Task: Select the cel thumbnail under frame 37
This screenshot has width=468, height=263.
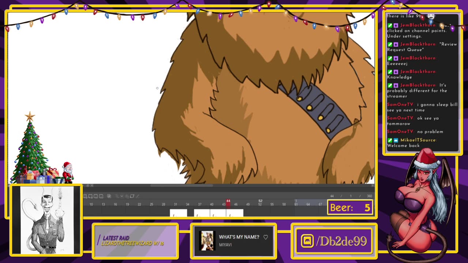Action: [x=202, y=213]
